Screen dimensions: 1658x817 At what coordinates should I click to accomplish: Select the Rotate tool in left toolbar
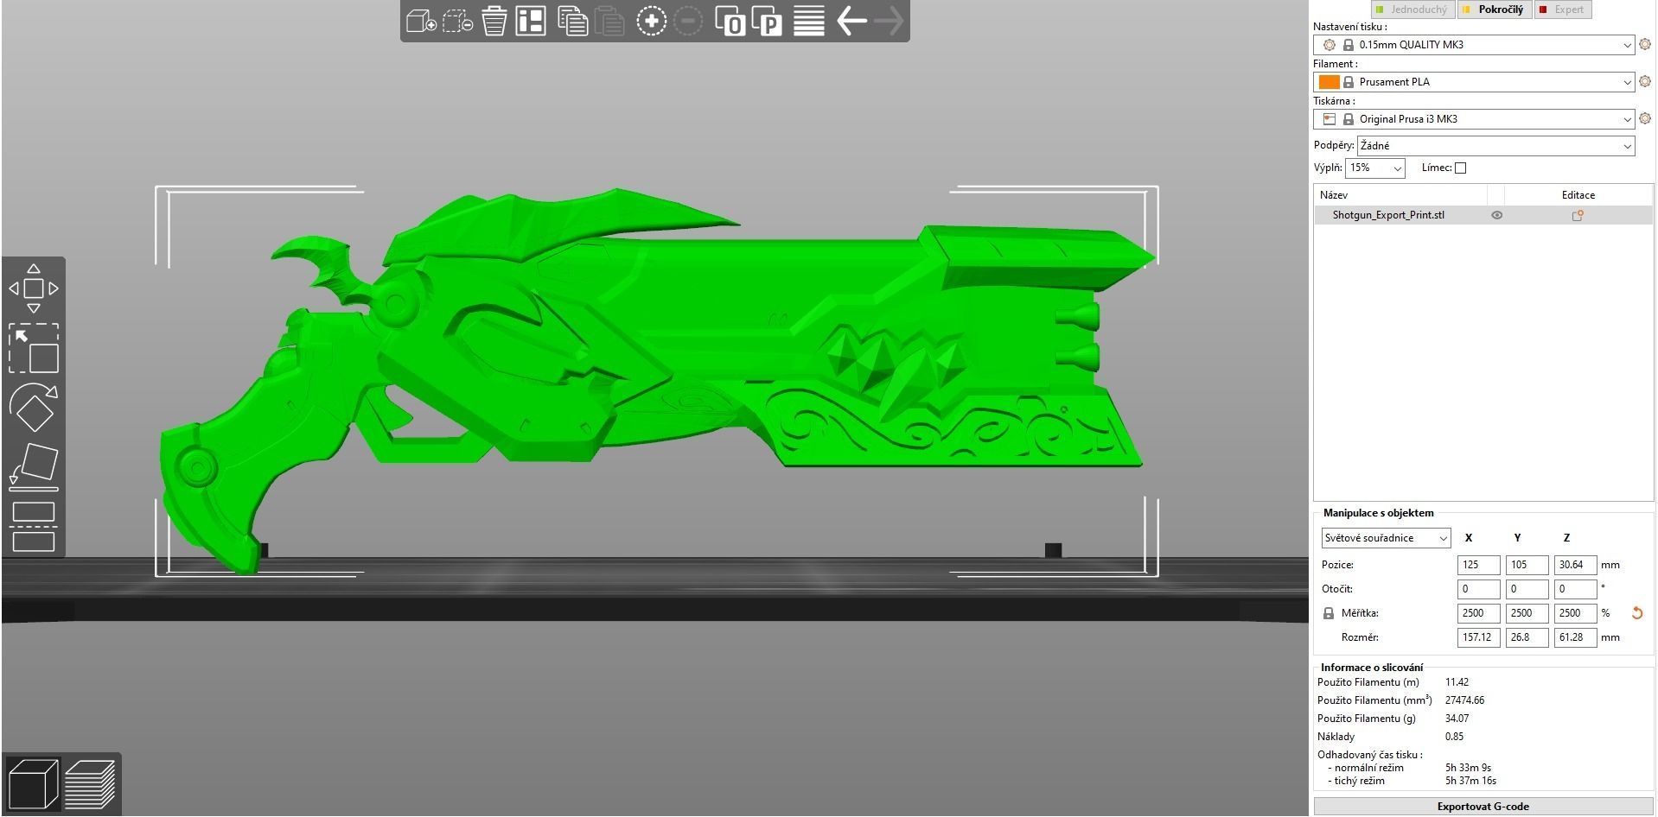(x=34, y=407)
